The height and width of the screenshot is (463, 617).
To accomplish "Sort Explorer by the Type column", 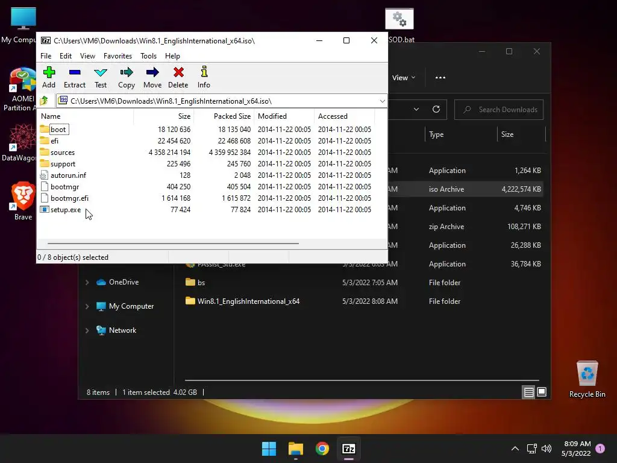I will (461, 134).
